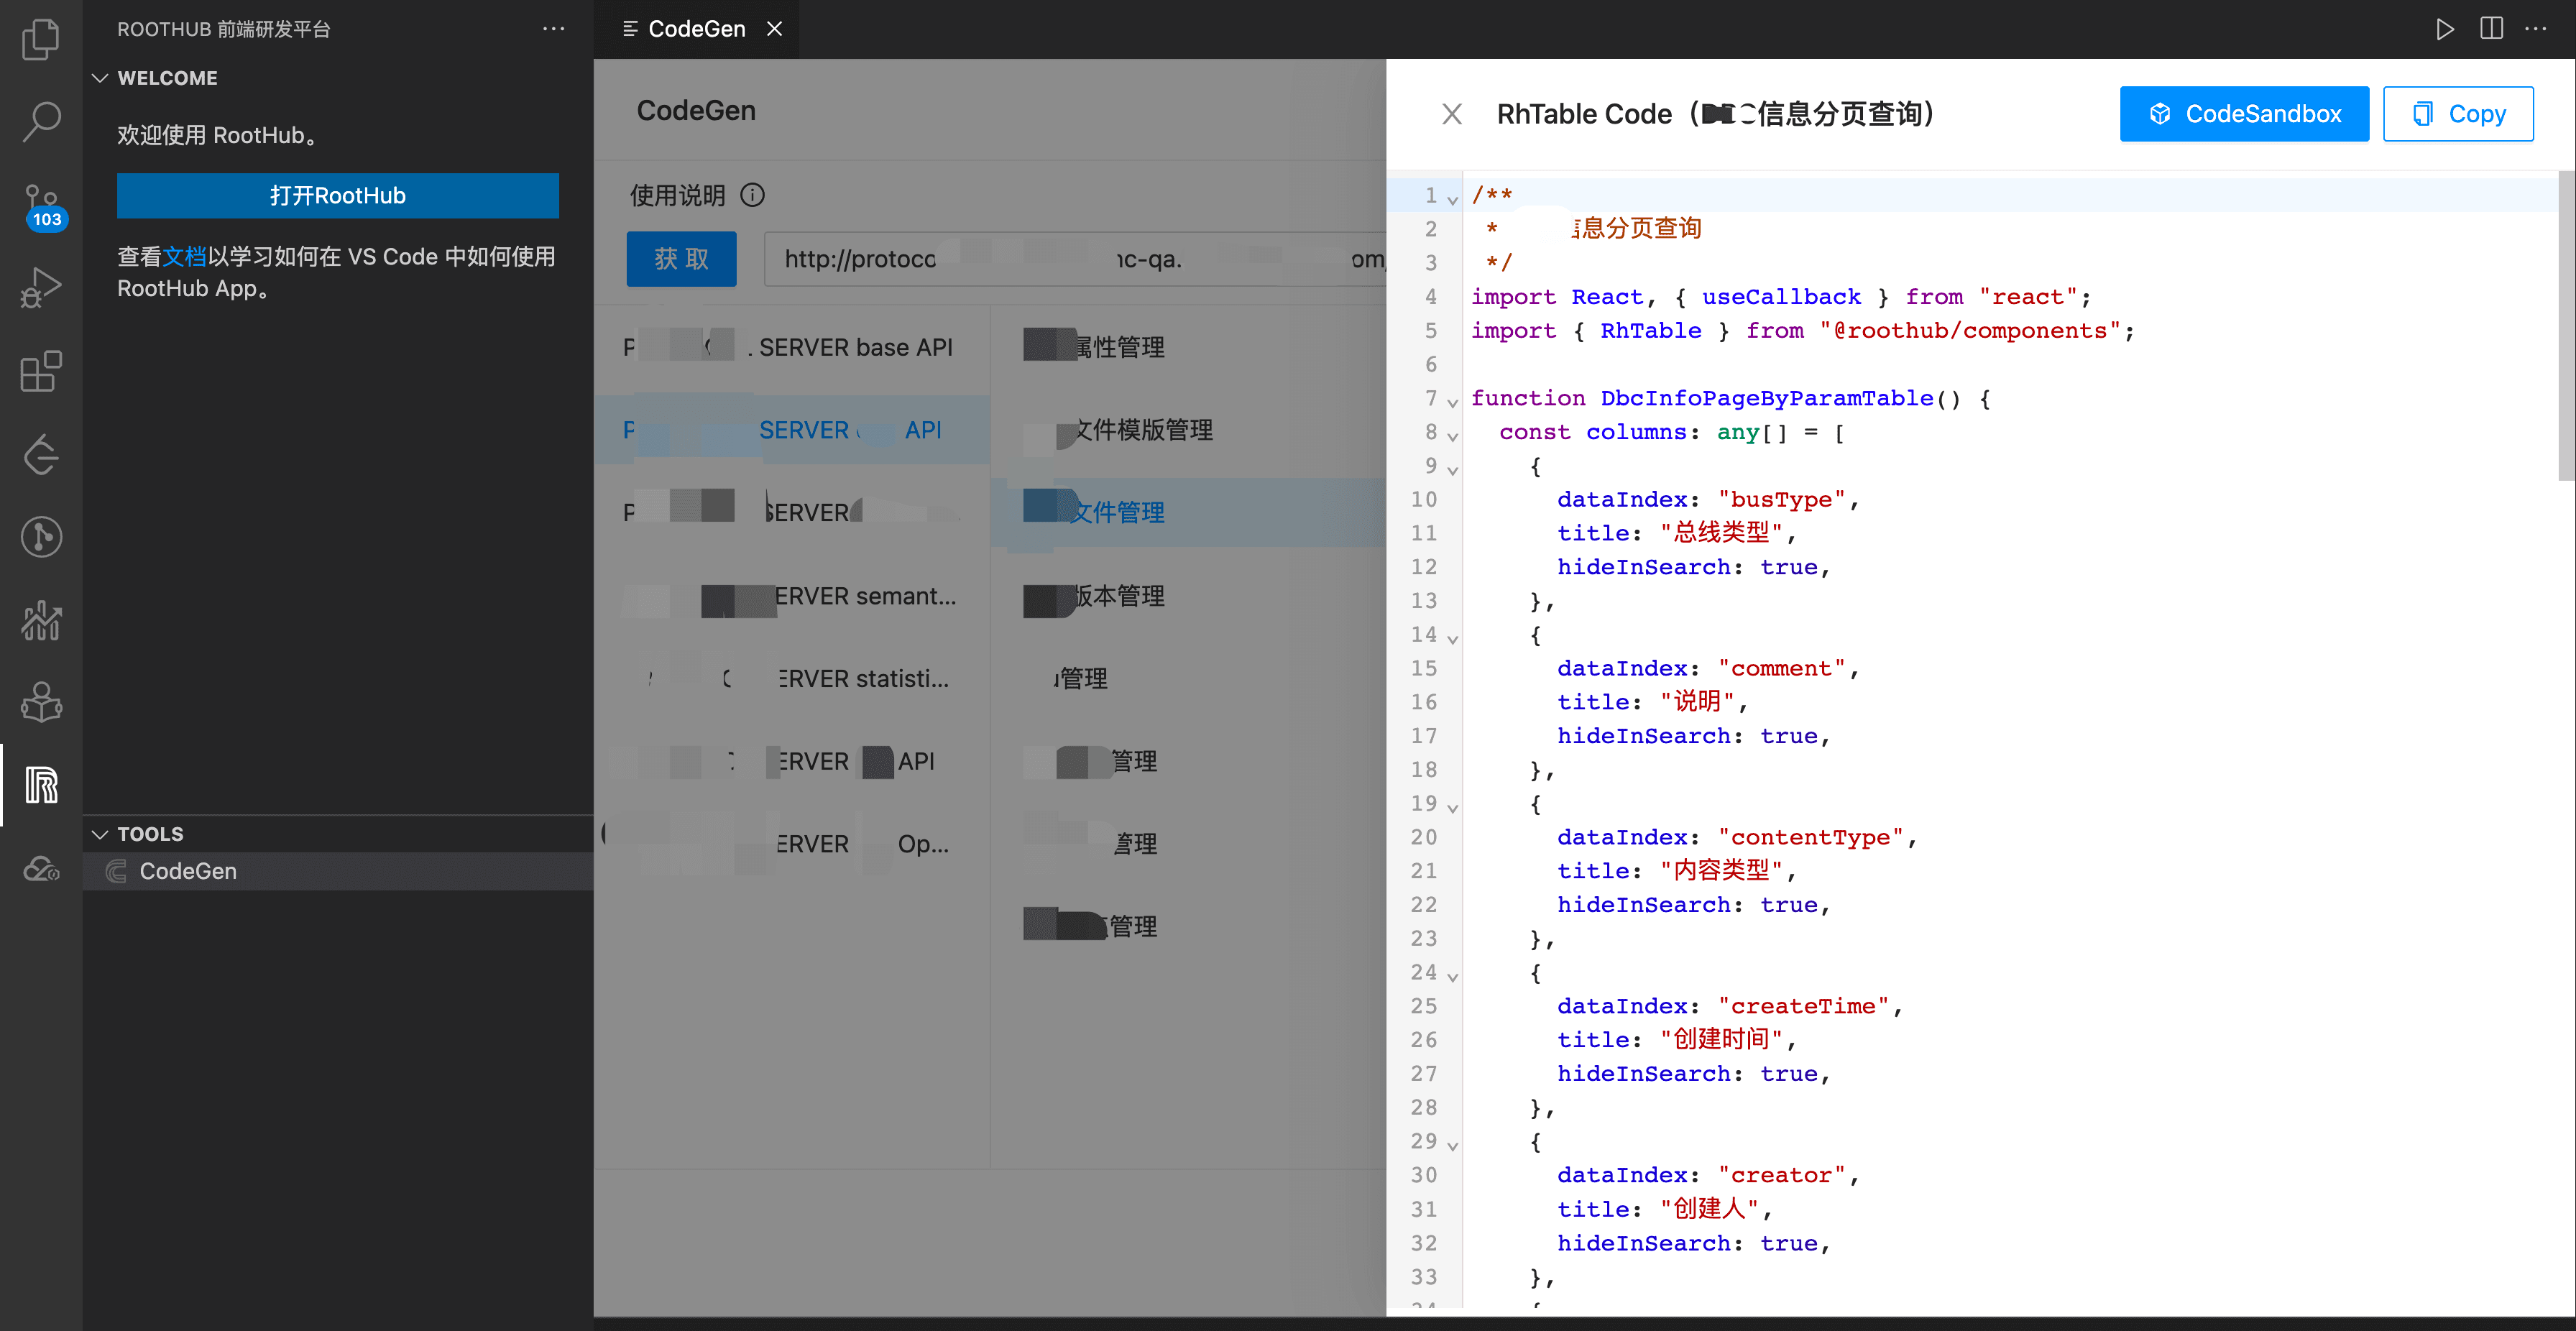Viewport: 2576px width, 1331px height.
Task: Select CodeGen in the TOOLS list
Action: [188, 871]
